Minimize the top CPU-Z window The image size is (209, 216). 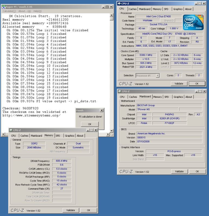pos(196,4)
